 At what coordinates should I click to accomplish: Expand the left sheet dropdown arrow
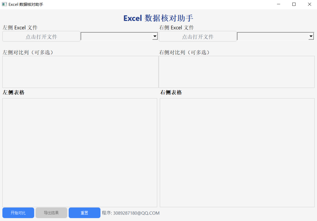click(x=155, y=36)
